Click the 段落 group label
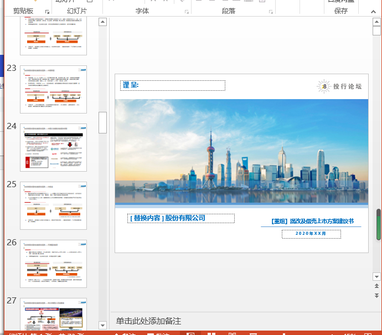This screenshot has width=382, height=335. 229,11
